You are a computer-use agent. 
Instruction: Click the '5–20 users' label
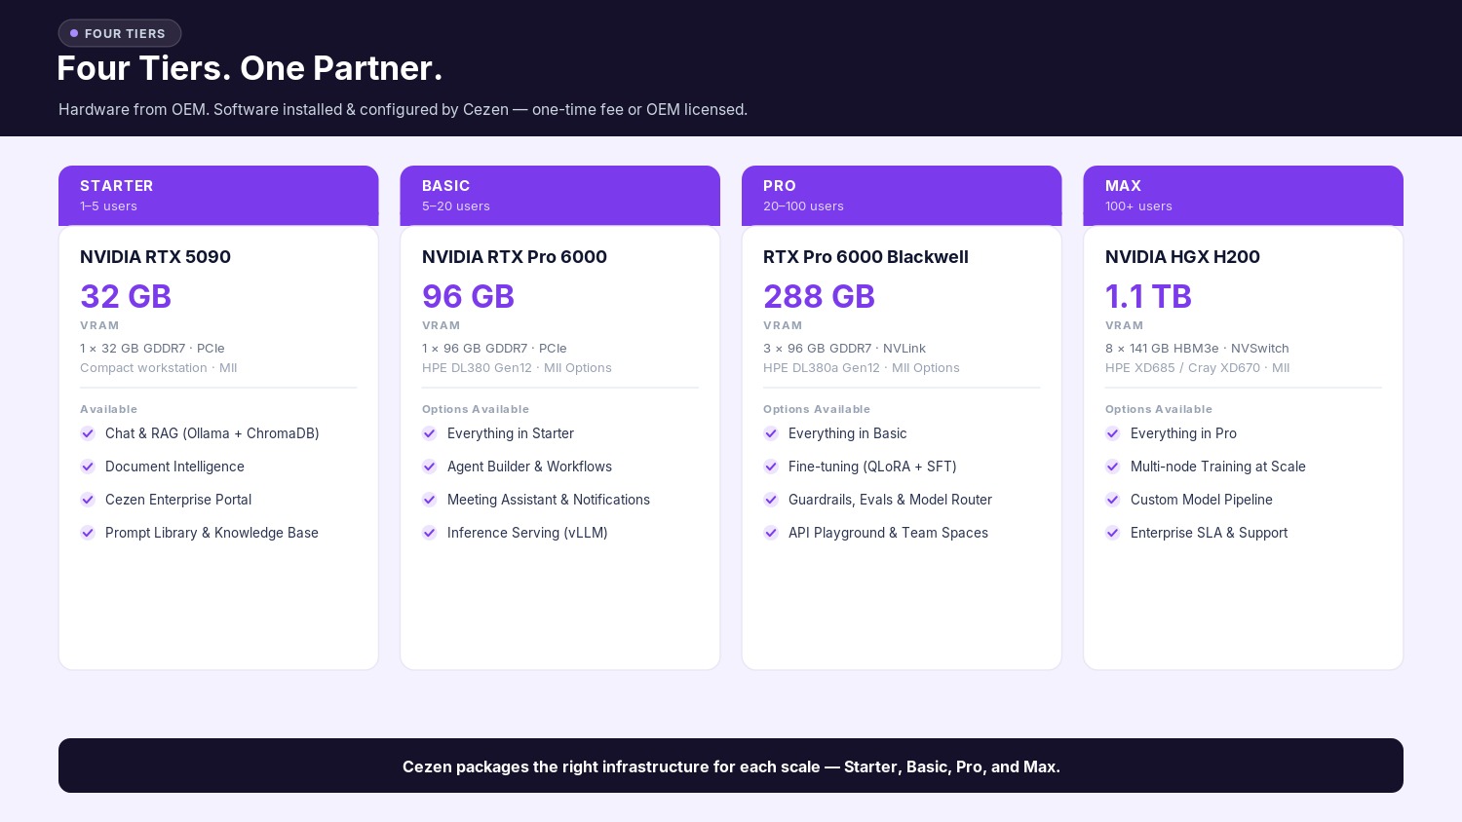(x=456, y=206)
